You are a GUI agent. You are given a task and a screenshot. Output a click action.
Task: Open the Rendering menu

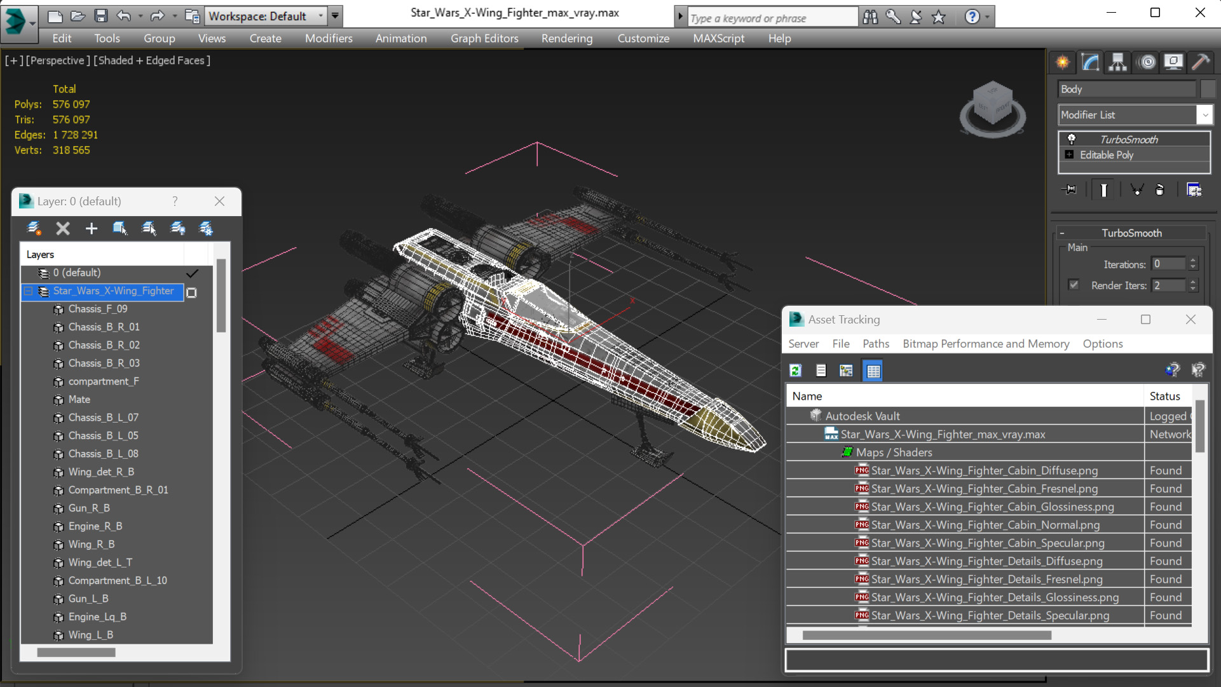coord(567,39)
